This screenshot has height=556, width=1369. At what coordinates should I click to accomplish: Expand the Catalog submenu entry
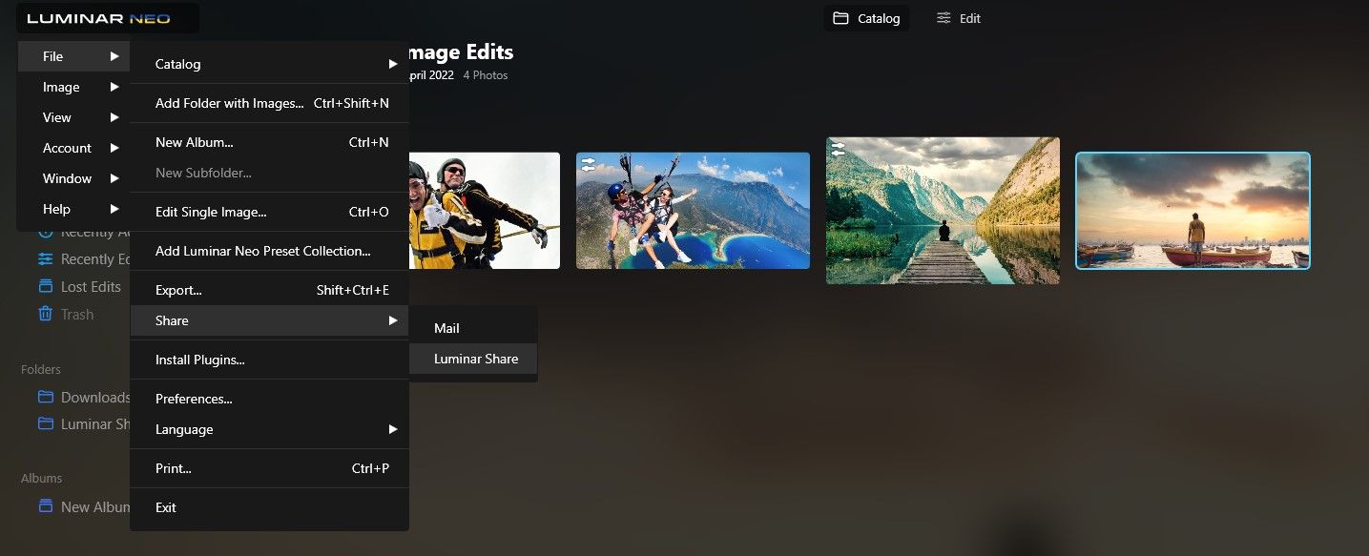coord(269,64)
